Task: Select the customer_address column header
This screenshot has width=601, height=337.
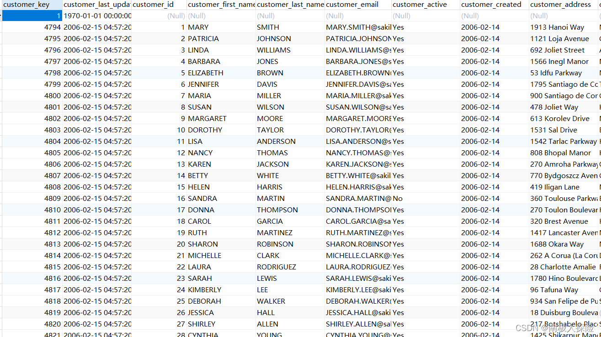Action: click(x=564, y=5)
